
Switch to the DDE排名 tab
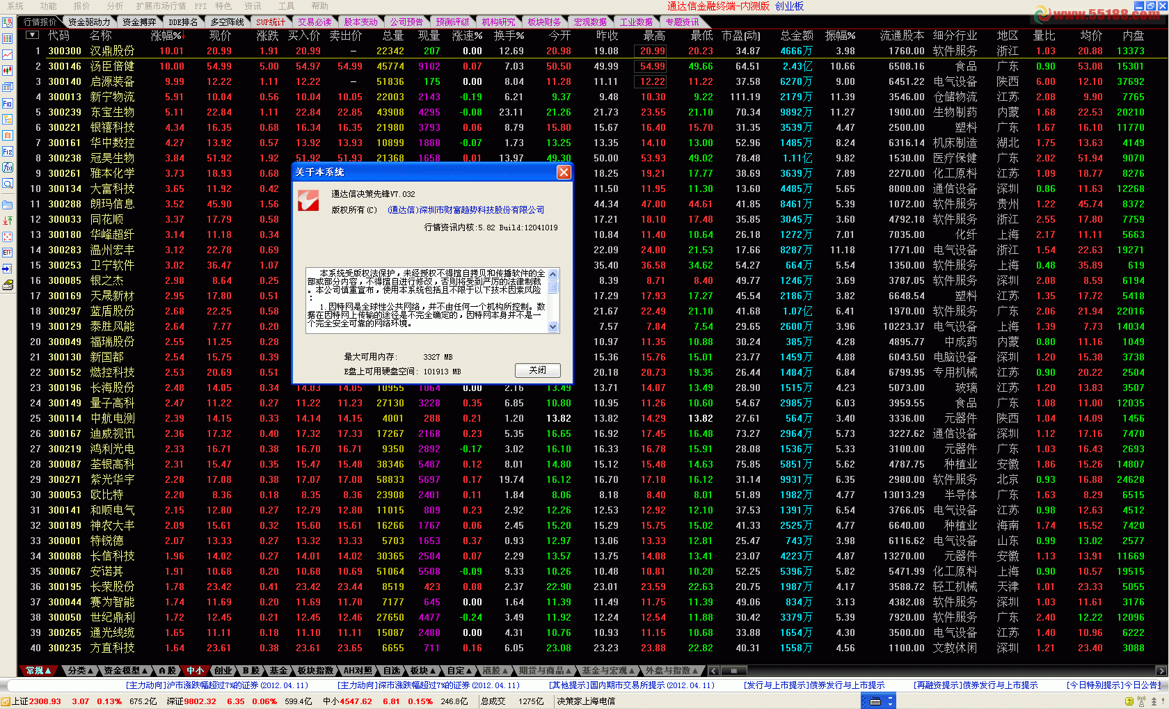pyautogui.click(x=183, y=22)
